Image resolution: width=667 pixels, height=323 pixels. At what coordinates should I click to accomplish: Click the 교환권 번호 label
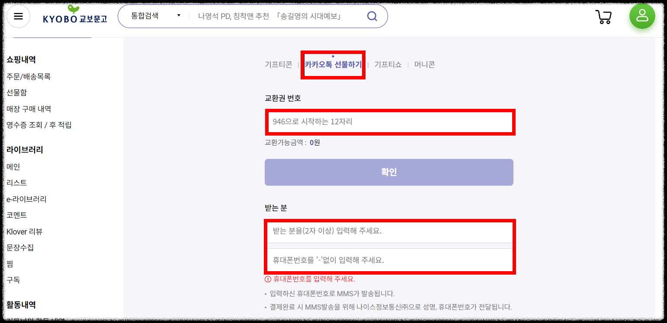point(283,98)
